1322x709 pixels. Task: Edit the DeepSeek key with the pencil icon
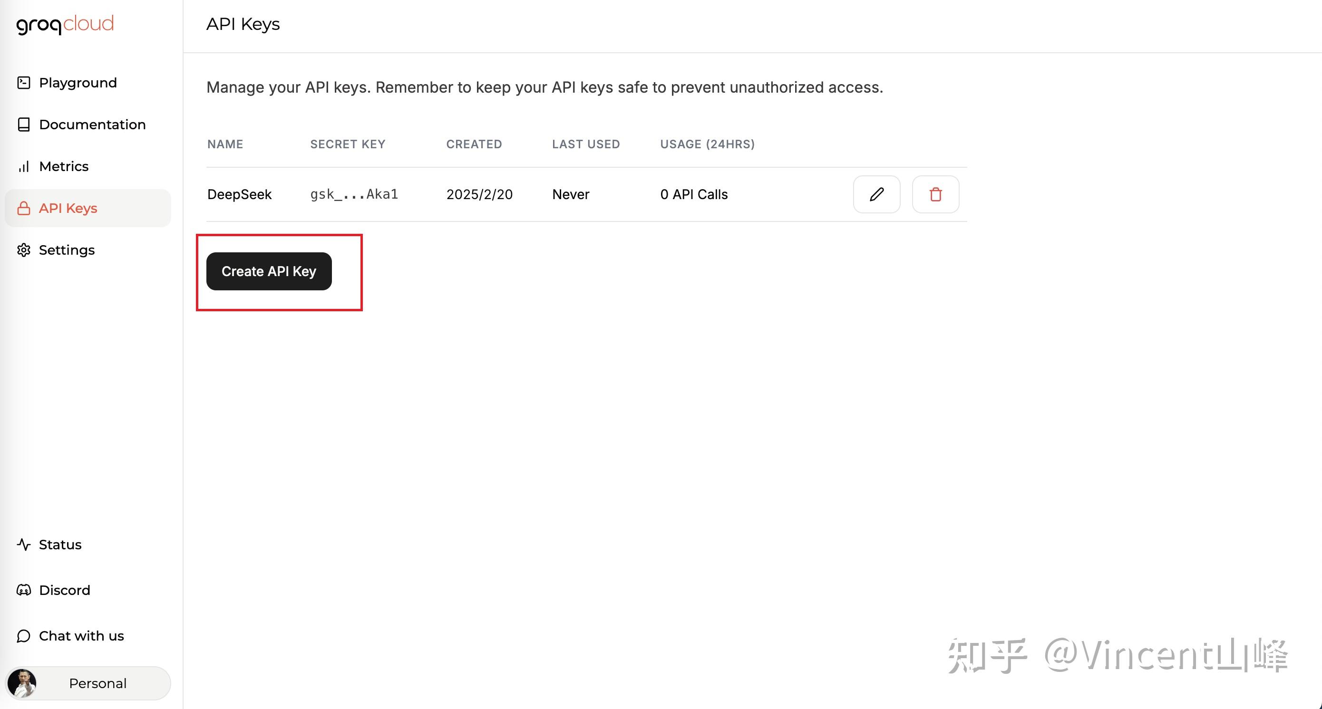[876, 194]
